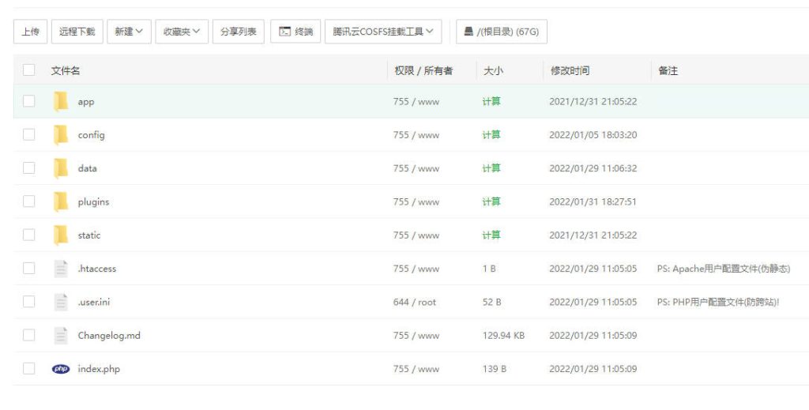Click 计算 size link for static folder
This screenshot has width=809, height=410.
(491, 235)
